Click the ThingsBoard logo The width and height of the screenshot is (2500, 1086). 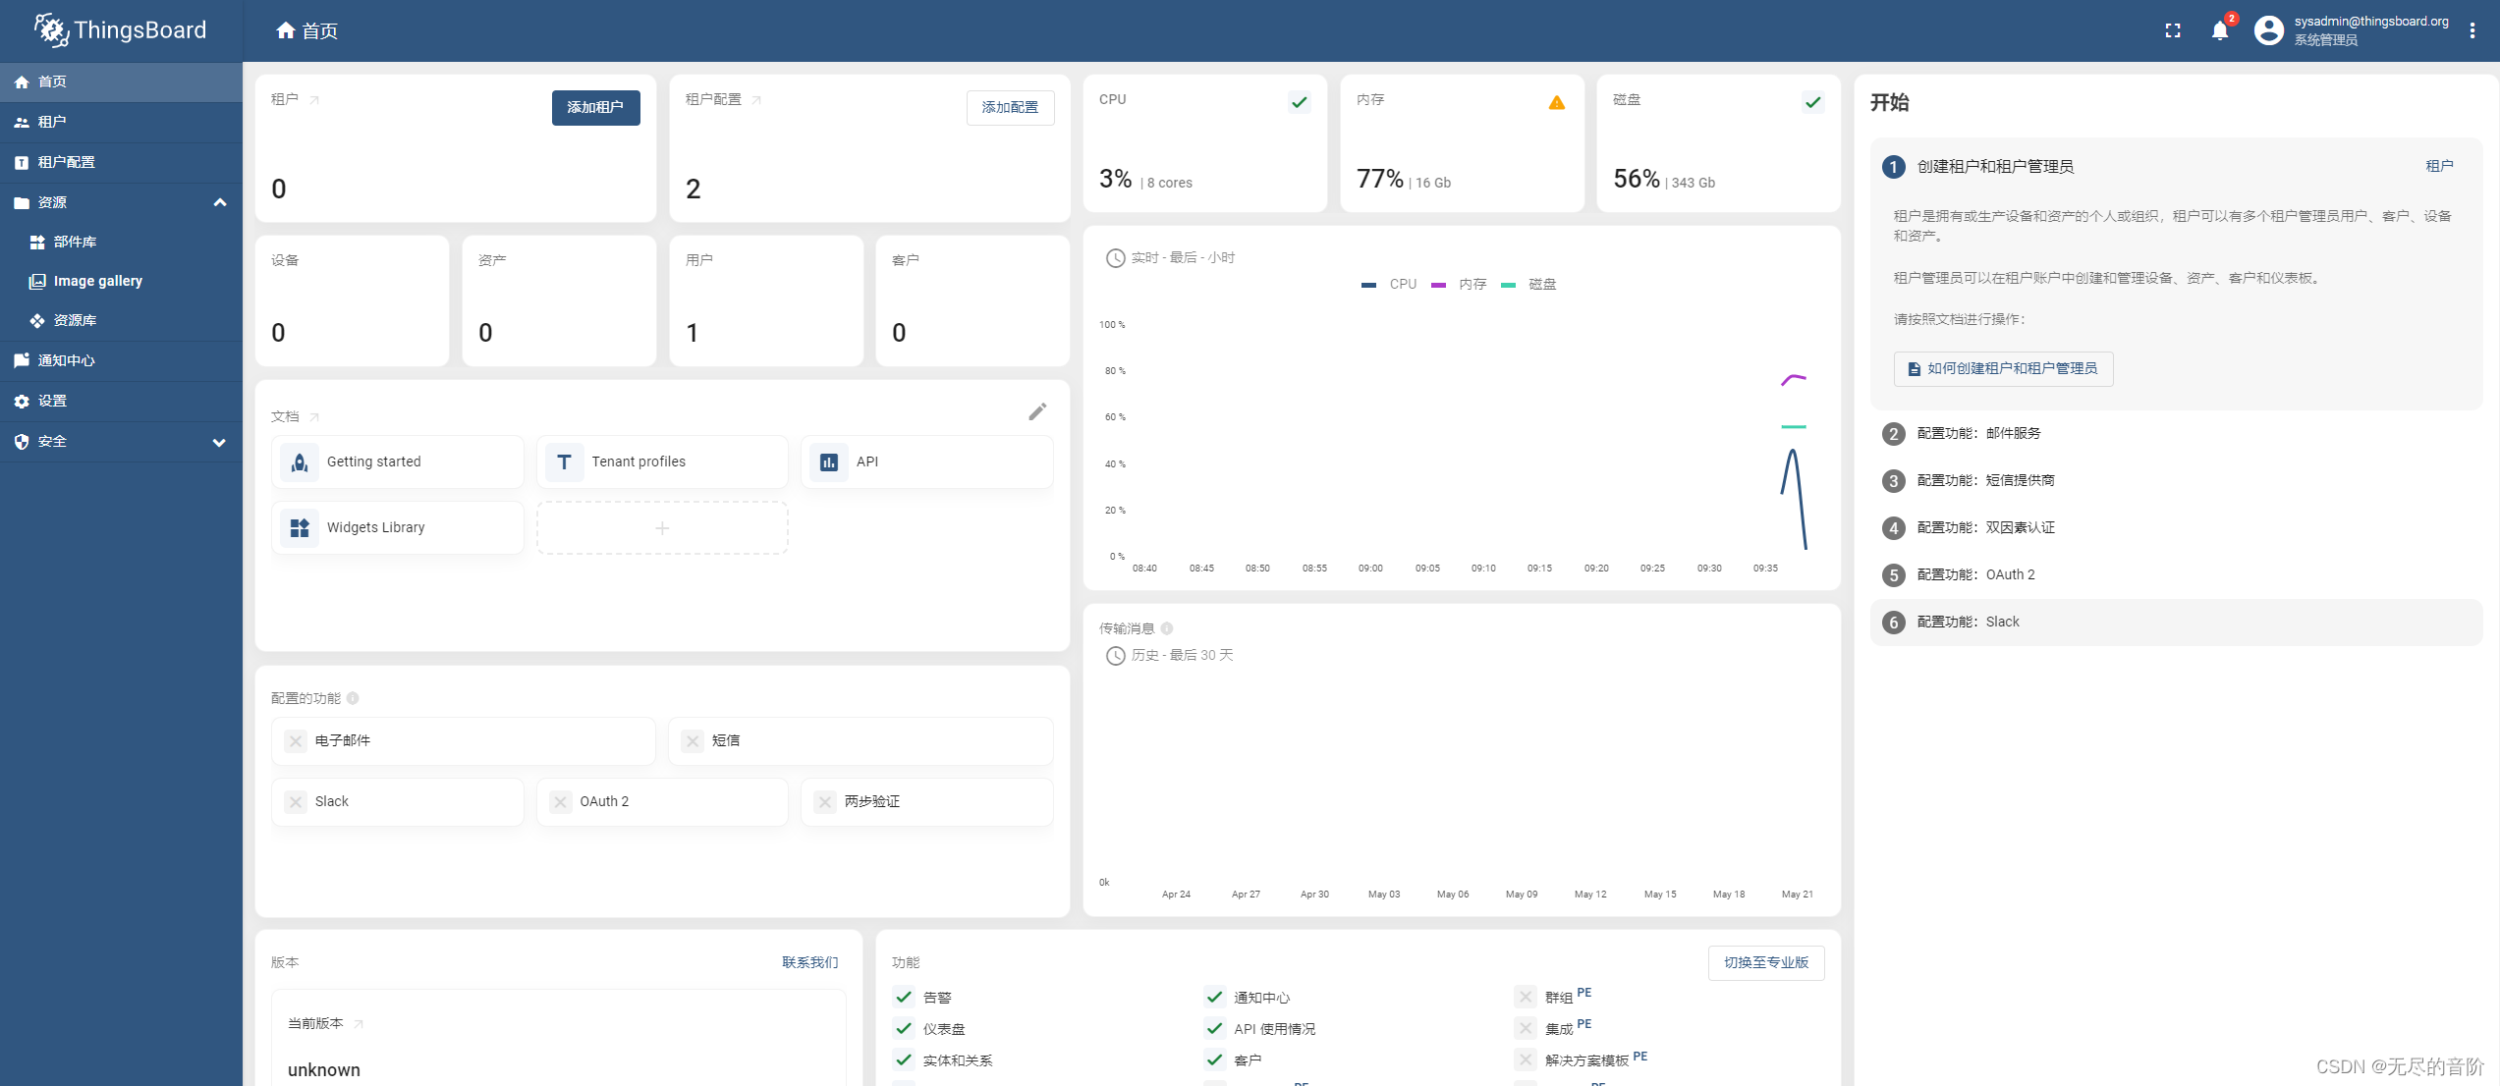coord(120,30)
